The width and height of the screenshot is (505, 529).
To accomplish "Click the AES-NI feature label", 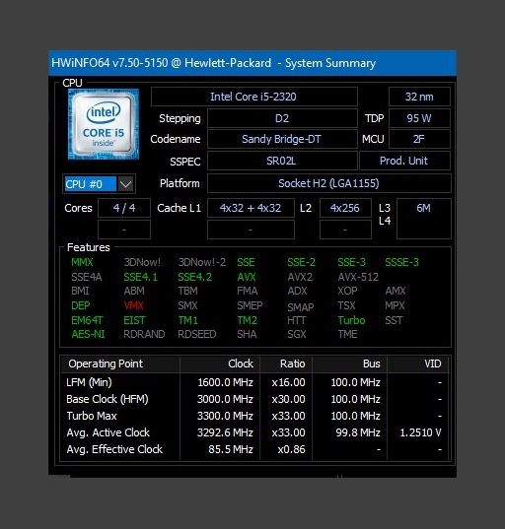I will point(88,334).
